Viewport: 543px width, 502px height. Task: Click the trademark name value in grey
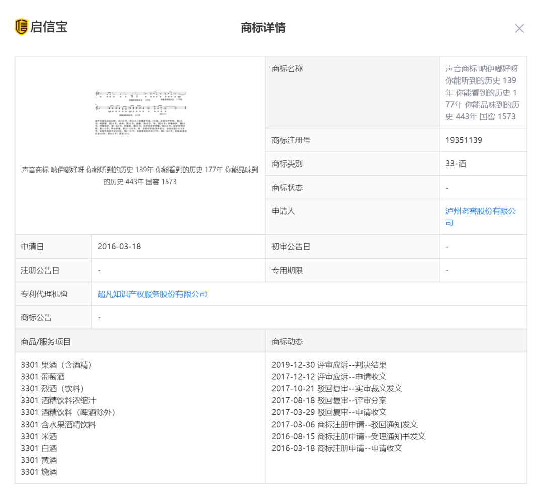482,93
